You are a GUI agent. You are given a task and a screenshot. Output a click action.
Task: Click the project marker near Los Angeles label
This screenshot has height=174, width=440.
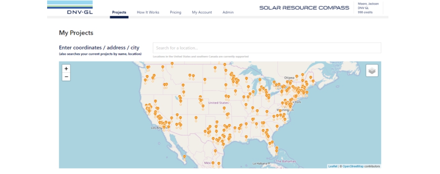pyautogui.click(x=164, y=127)
